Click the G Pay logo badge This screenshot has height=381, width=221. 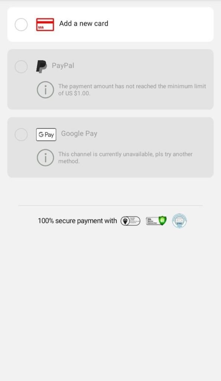[x=46, y=134]
